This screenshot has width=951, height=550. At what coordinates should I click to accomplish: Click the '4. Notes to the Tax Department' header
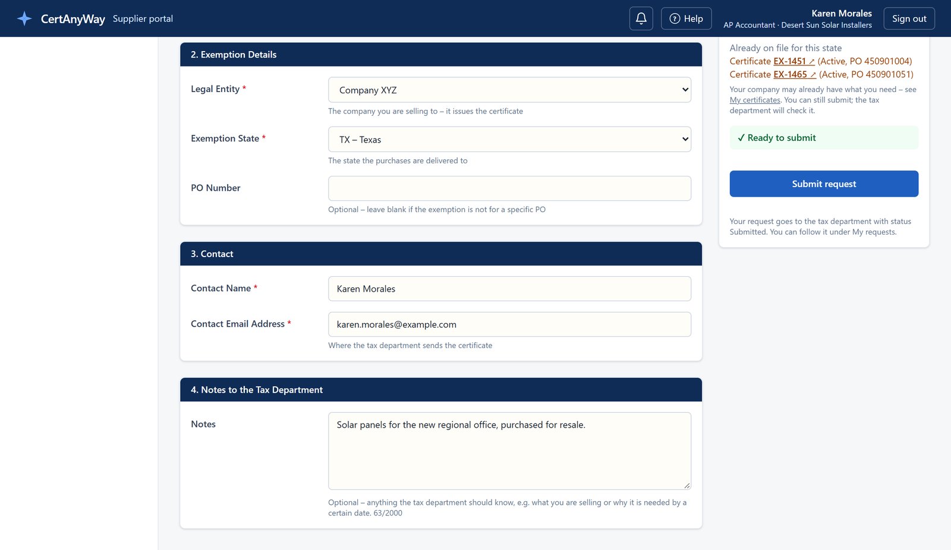(441, 390)
